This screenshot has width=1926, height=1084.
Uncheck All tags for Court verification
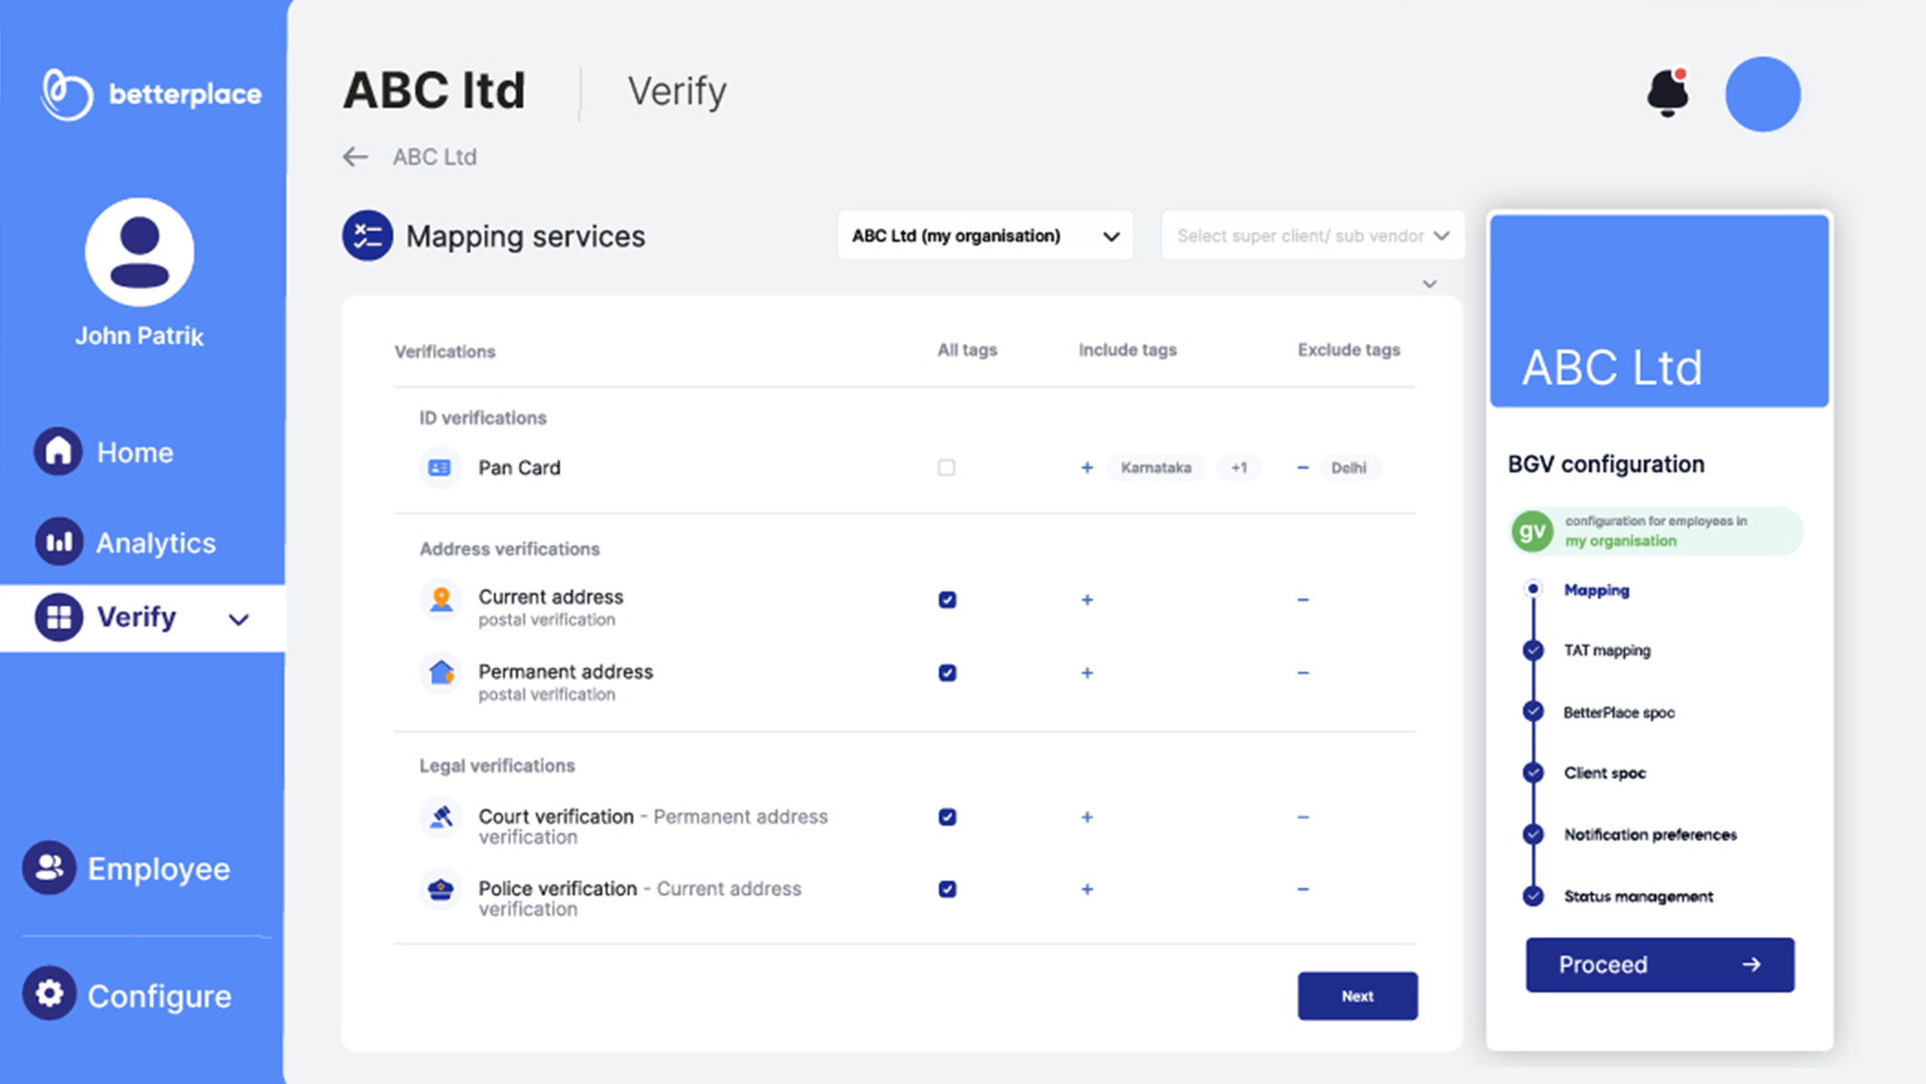947,817
